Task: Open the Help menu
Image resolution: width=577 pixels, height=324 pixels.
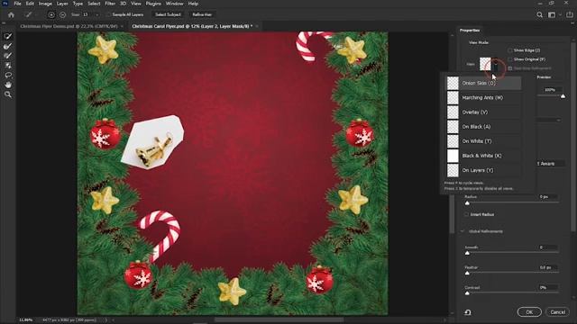Action: (193, 4)
